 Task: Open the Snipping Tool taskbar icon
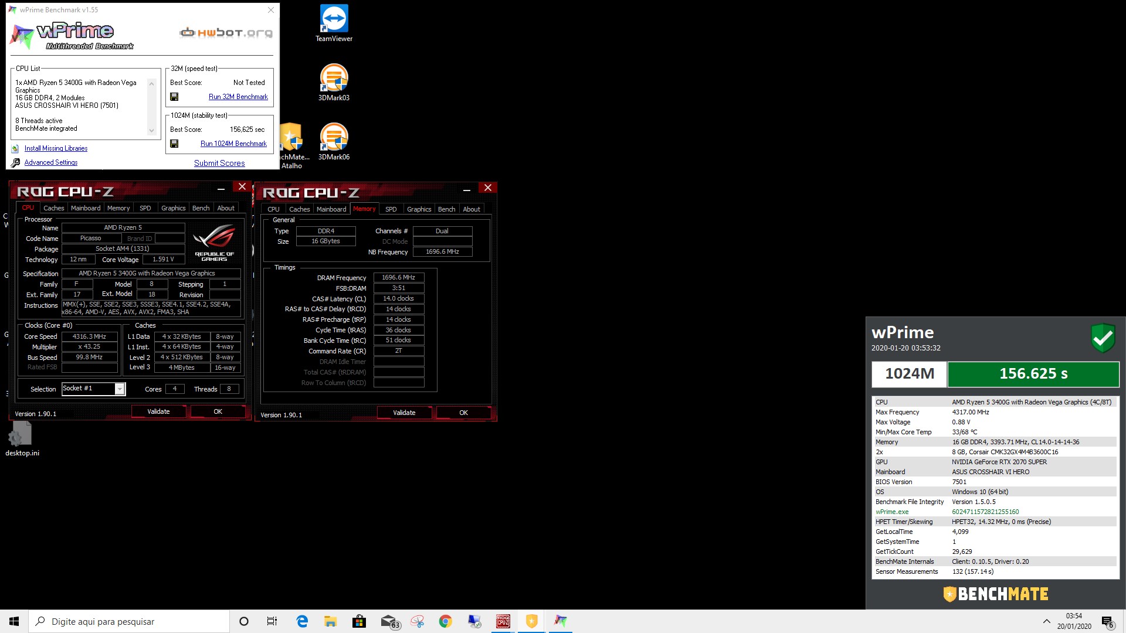point(418,621)
